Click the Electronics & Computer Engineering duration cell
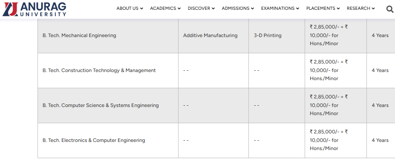Screen dimensions: 395x159 (x=380, y=140)
